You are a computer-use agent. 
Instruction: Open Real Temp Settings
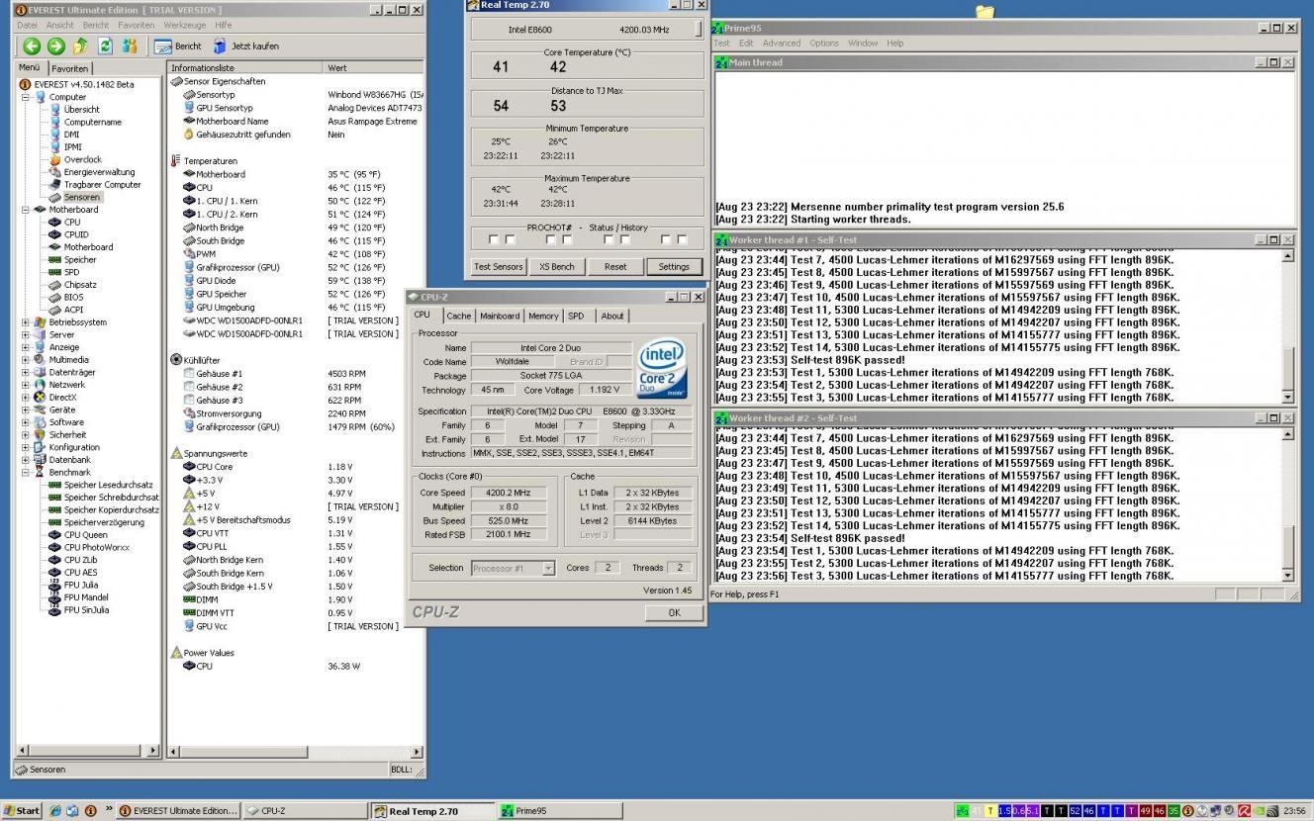click(x=674, y=267)
